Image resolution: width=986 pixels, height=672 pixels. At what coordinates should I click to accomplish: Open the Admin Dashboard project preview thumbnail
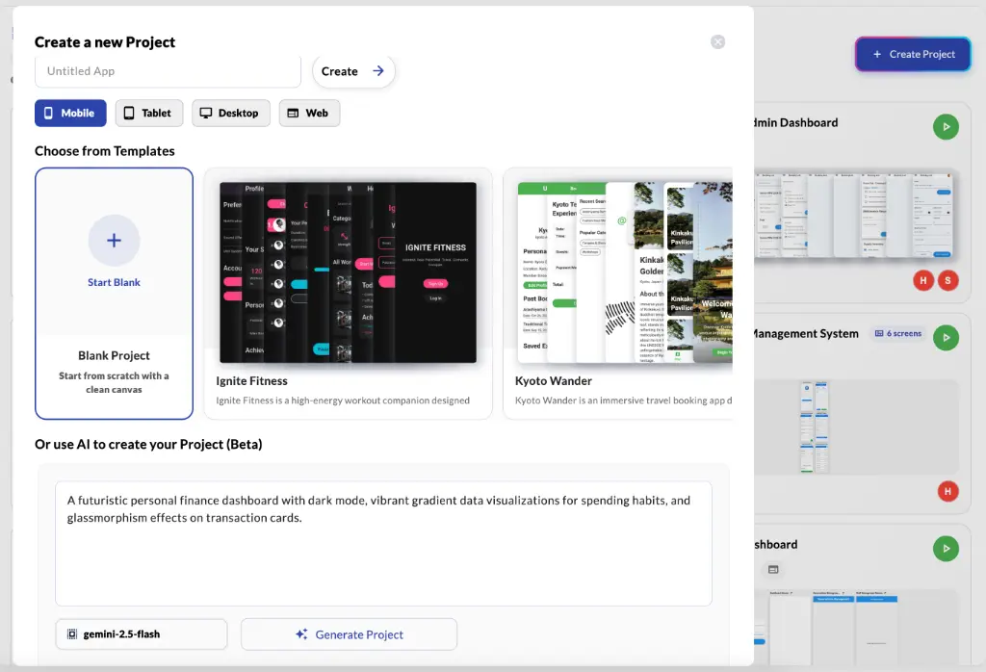856,215
